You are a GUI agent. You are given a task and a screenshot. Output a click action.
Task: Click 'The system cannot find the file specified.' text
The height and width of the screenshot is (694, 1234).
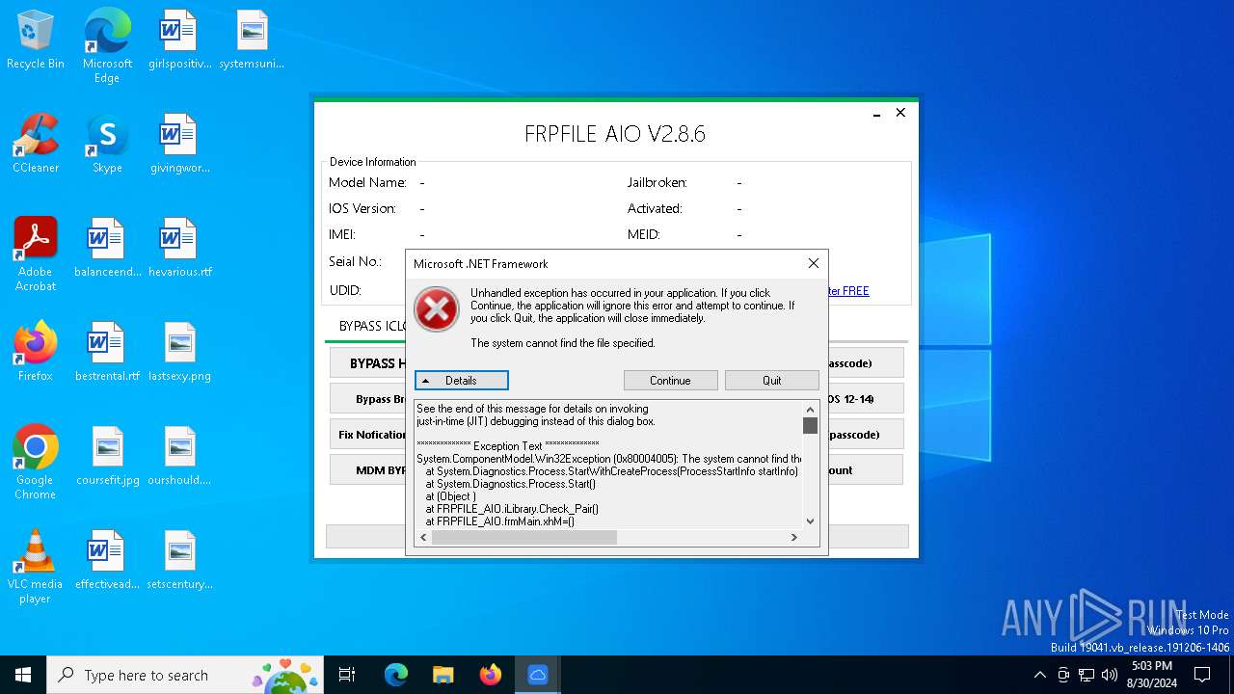tap(563, 343)
